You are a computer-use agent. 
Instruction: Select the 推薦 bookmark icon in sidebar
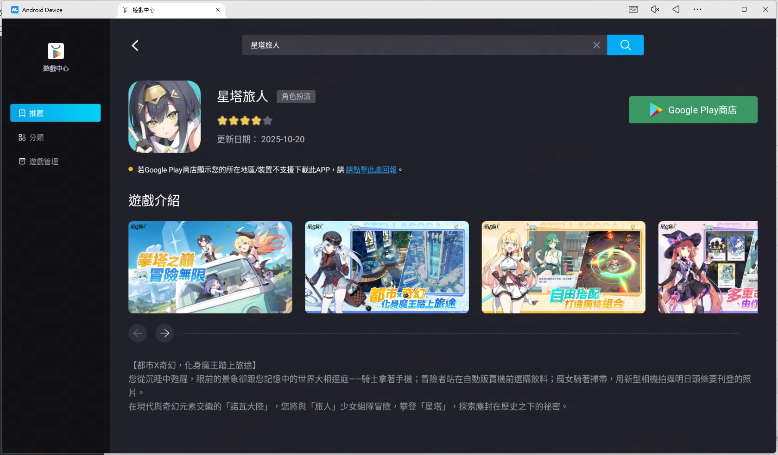tap(22, 112)
